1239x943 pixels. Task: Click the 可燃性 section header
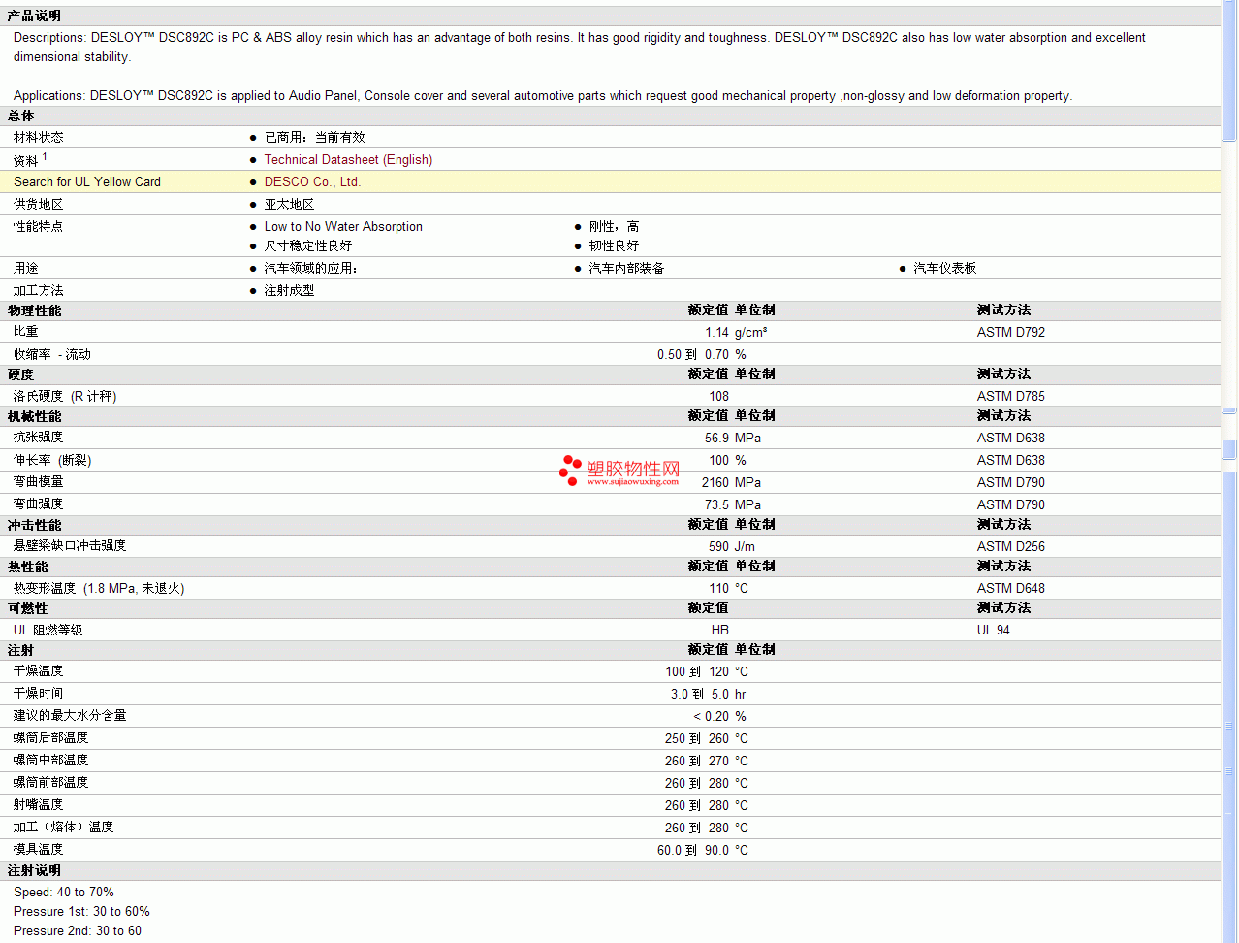point(28,609)
